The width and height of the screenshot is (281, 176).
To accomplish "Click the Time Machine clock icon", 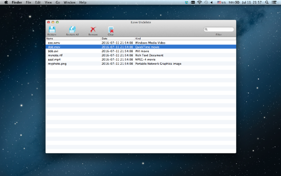I will (x=206, y=2).
